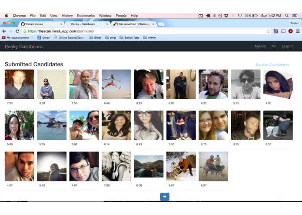The height and width of the screenshot is (215, 302).
Task: Expand the ping bookmarks folder
Action: [110, 37]
